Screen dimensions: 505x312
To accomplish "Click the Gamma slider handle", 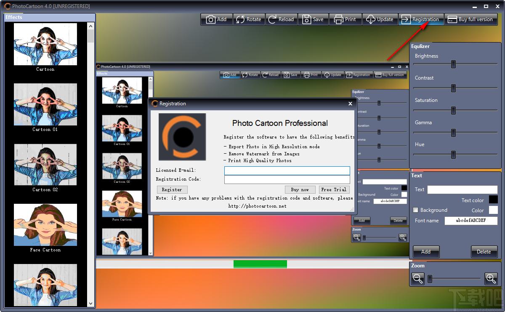I will pos(453,133).
